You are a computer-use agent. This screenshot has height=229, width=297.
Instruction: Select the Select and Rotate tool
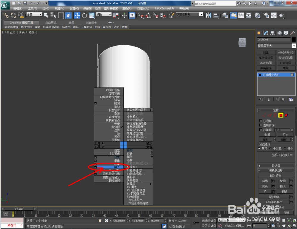click(x=84, y=15)
